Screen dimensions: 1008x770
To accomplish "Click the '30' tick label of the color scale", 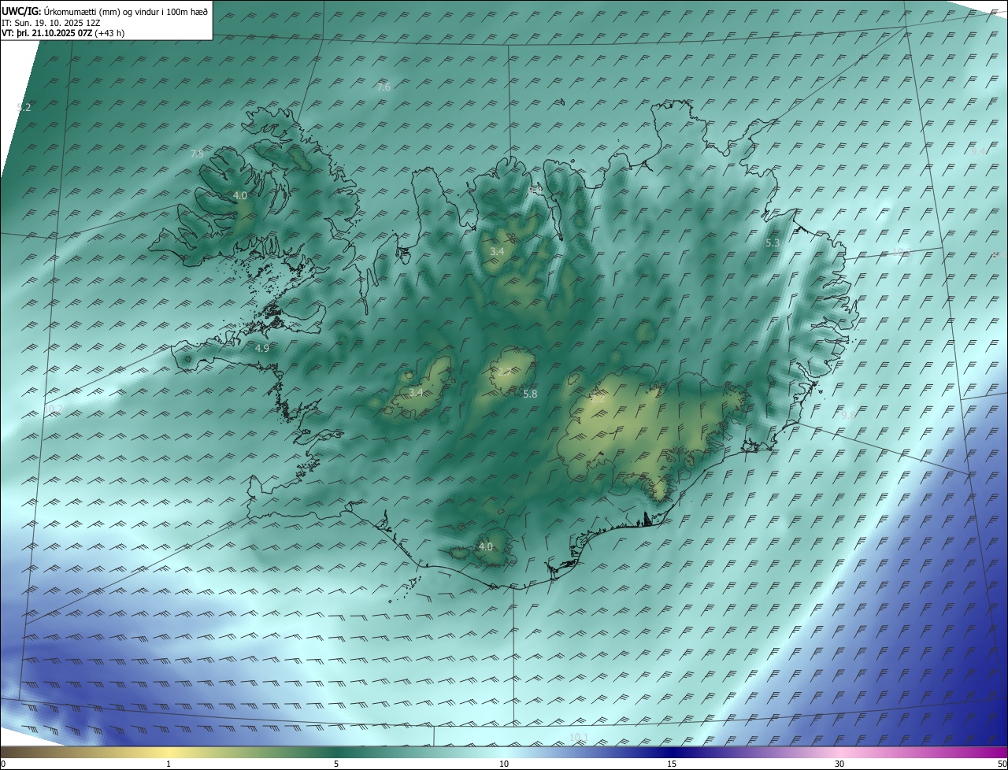I will point(839,764).
